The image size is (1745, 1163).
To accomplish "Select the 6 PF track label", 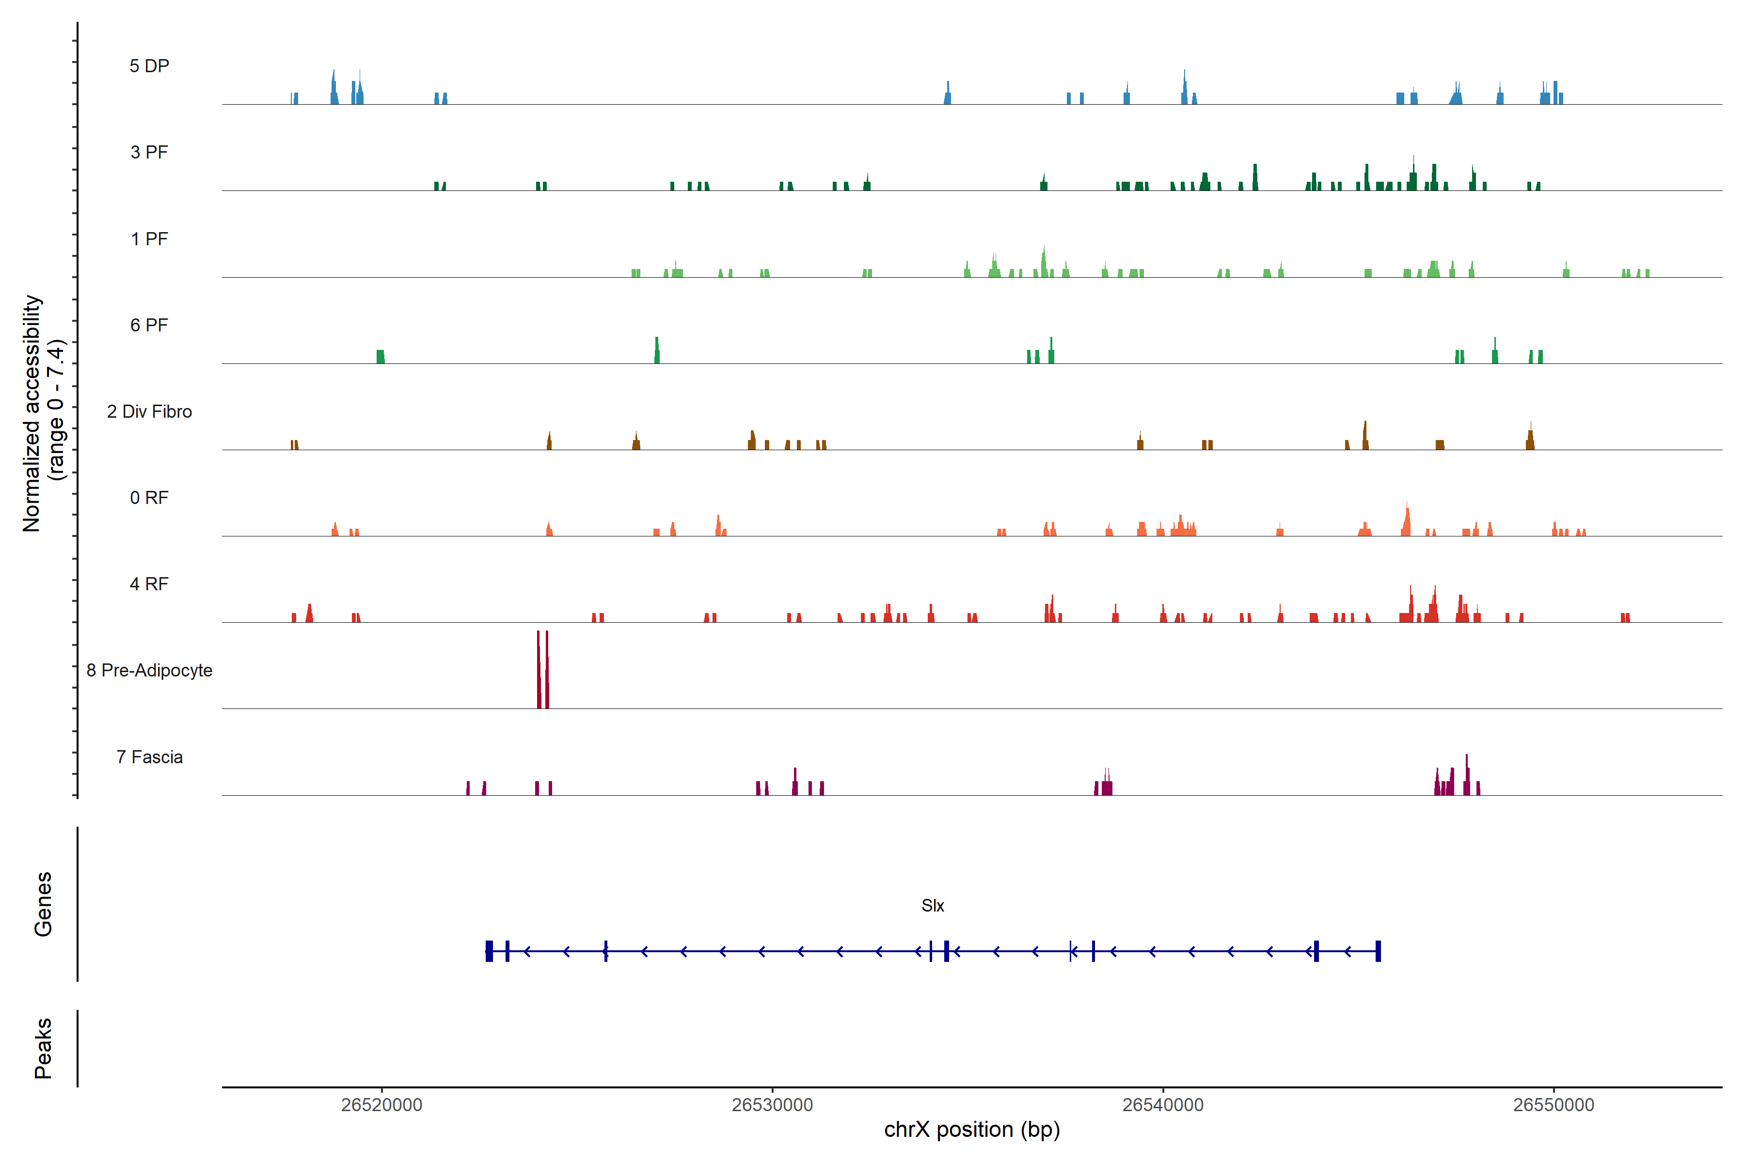I will (x=149, y=325).
